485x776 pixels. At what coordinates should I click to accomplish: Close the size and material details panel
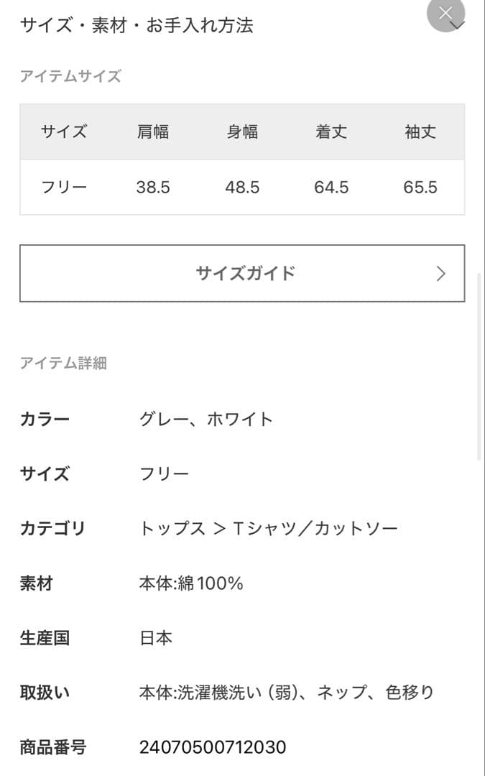445,12
